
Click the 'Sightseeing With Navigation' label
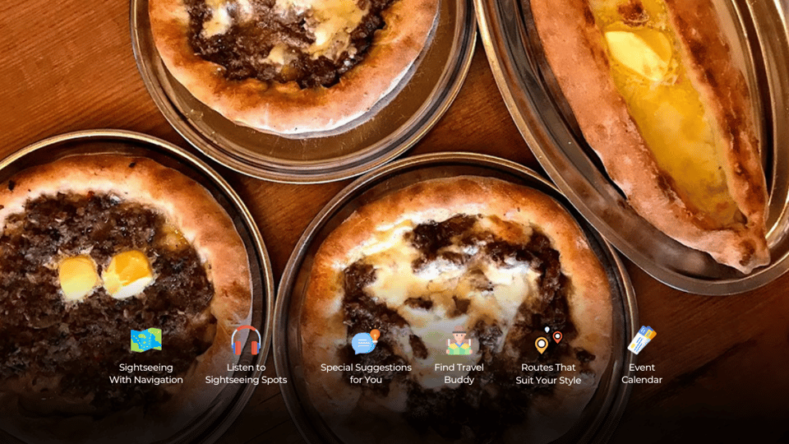point(146,373)
